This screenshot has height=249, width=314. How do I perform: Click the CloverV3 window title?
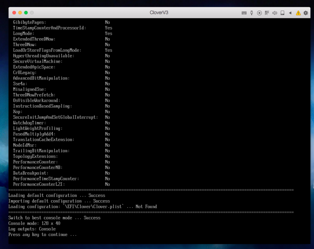point(159,12)
